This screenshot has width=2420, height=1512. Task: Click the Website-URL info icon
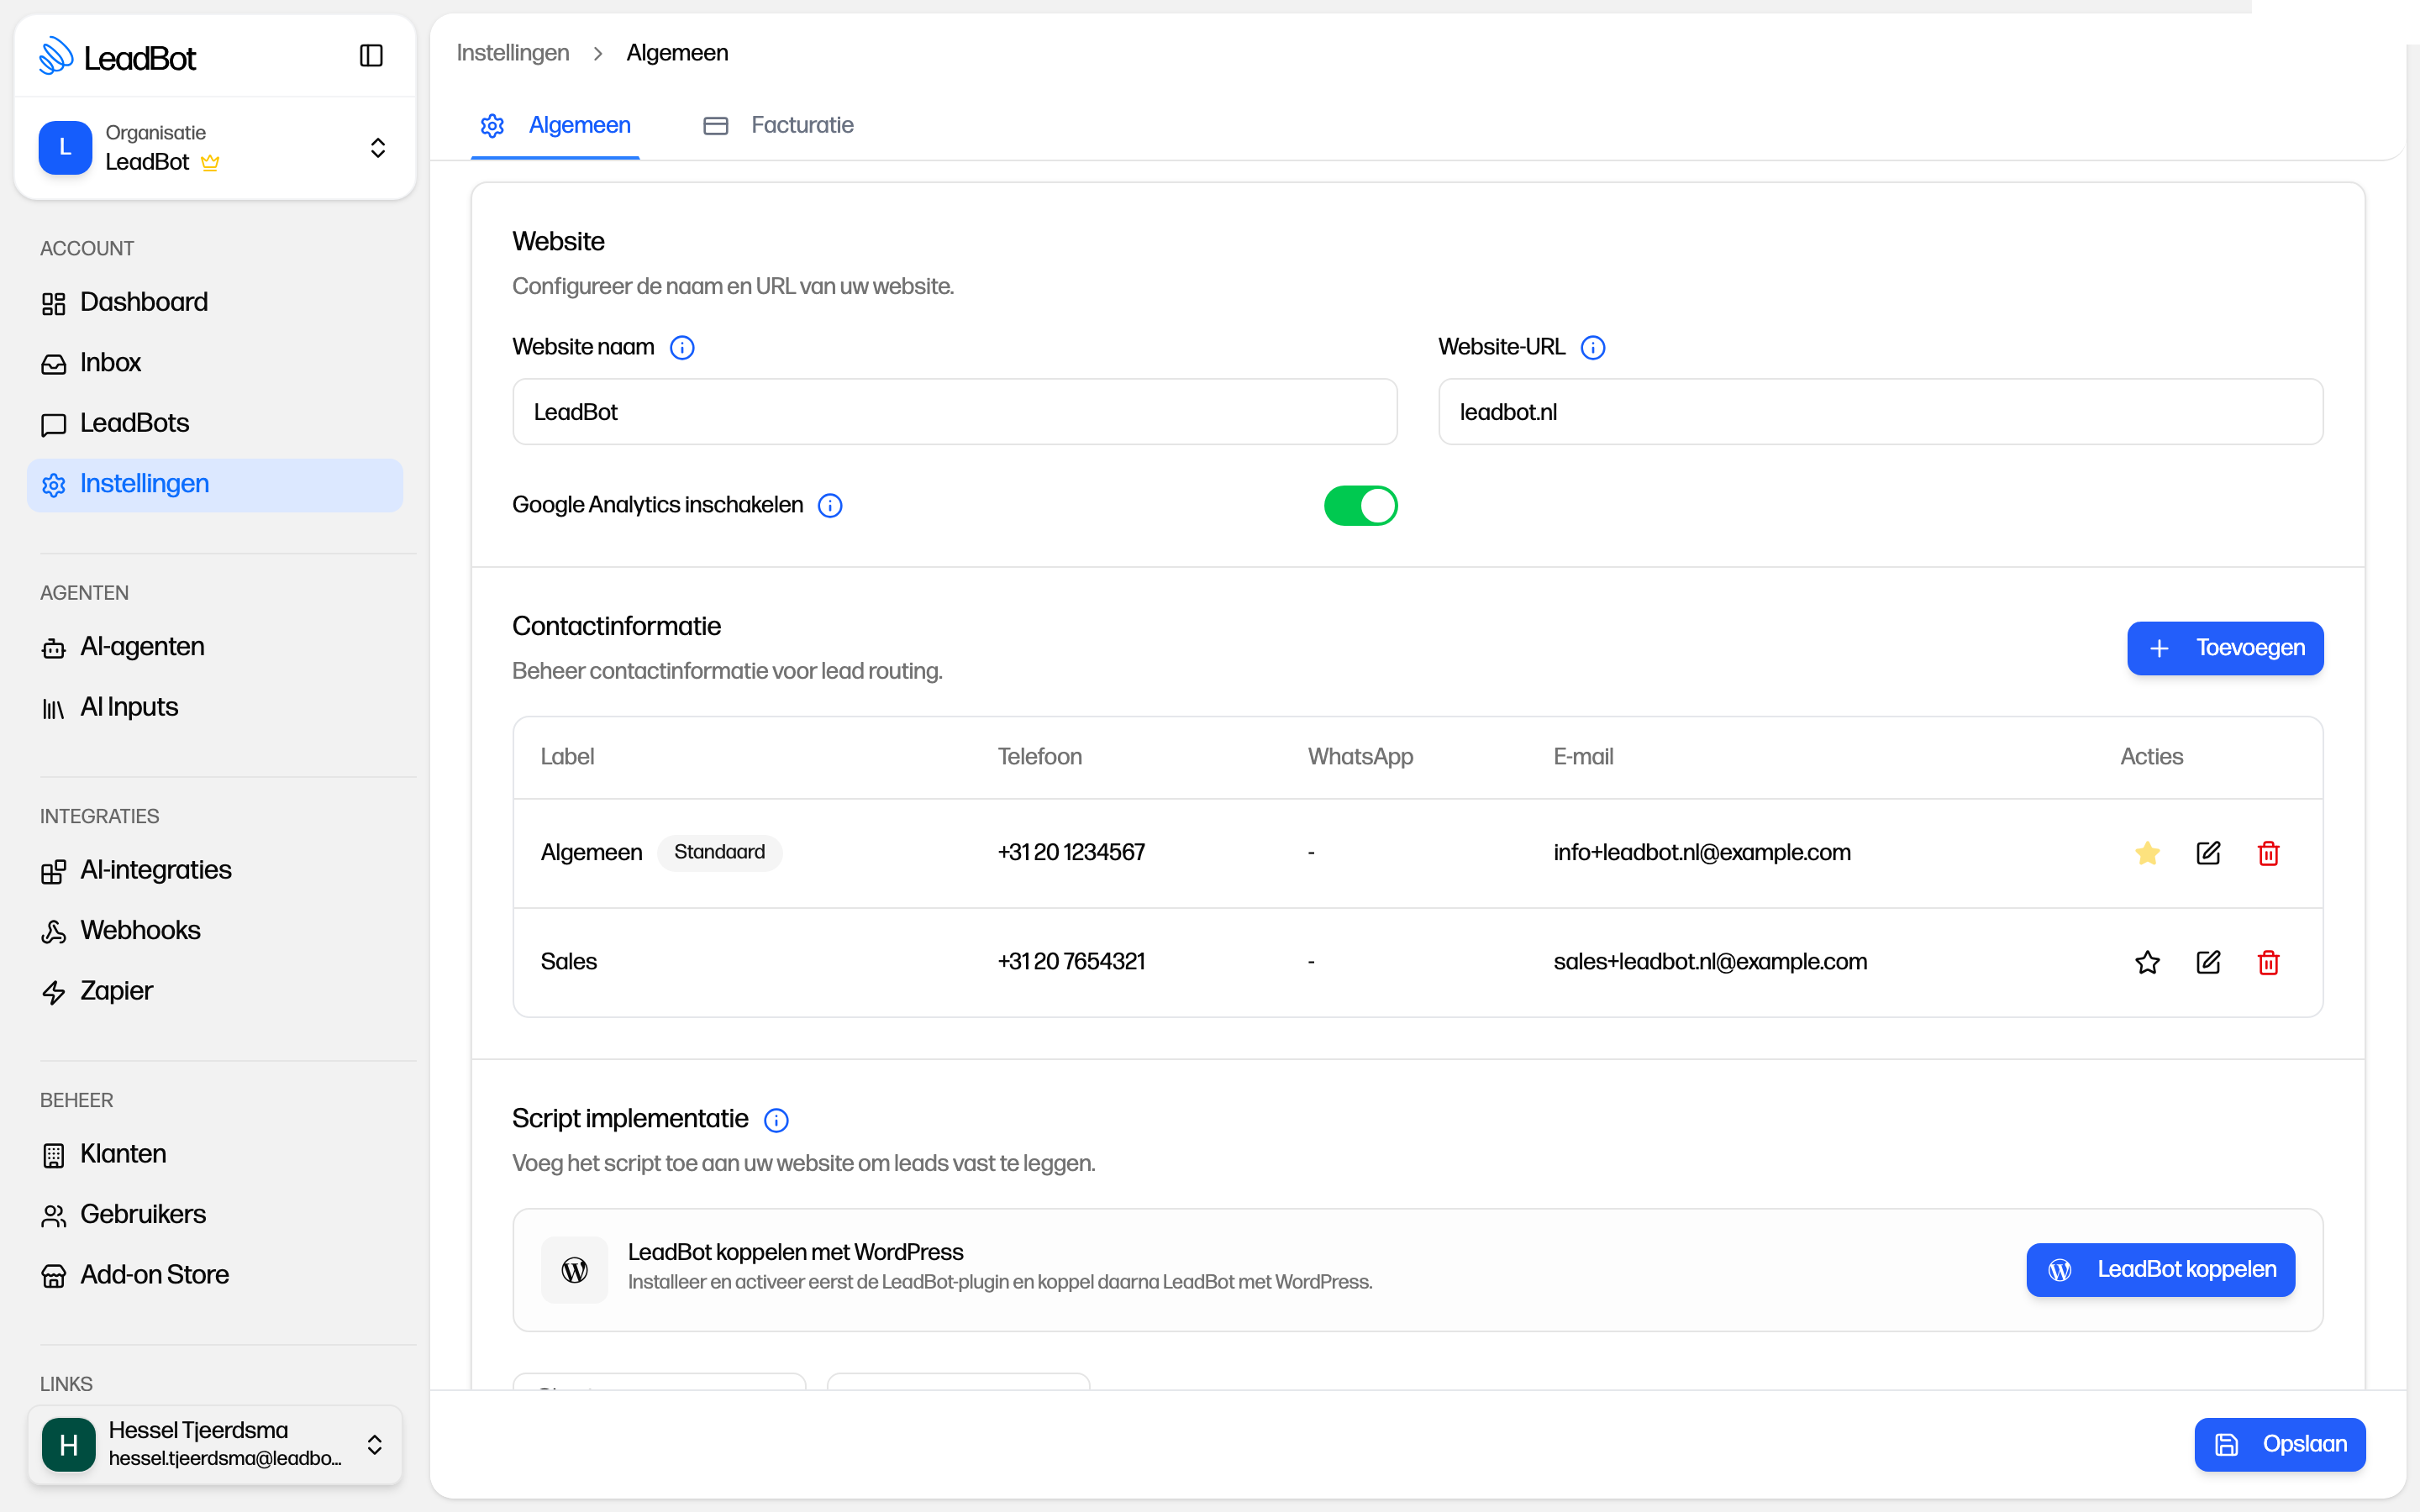tap(1593, 347)
